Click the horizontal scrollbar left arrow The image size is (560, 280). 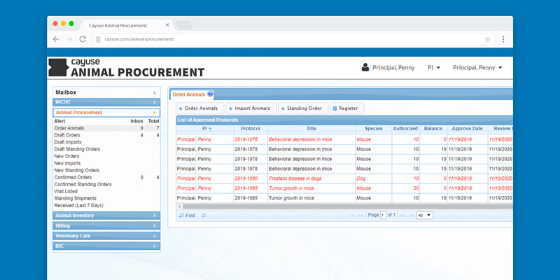[180, 206]
